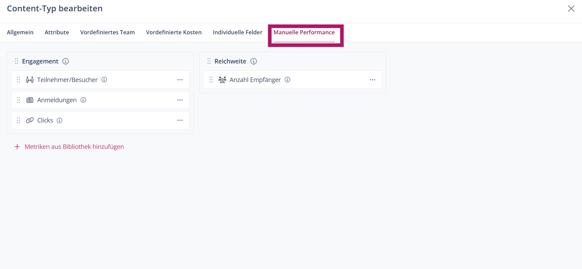Close the Content-Typ bearbeiten dialog
Screen dimensions: 582x269
click(x=571, y=9)
